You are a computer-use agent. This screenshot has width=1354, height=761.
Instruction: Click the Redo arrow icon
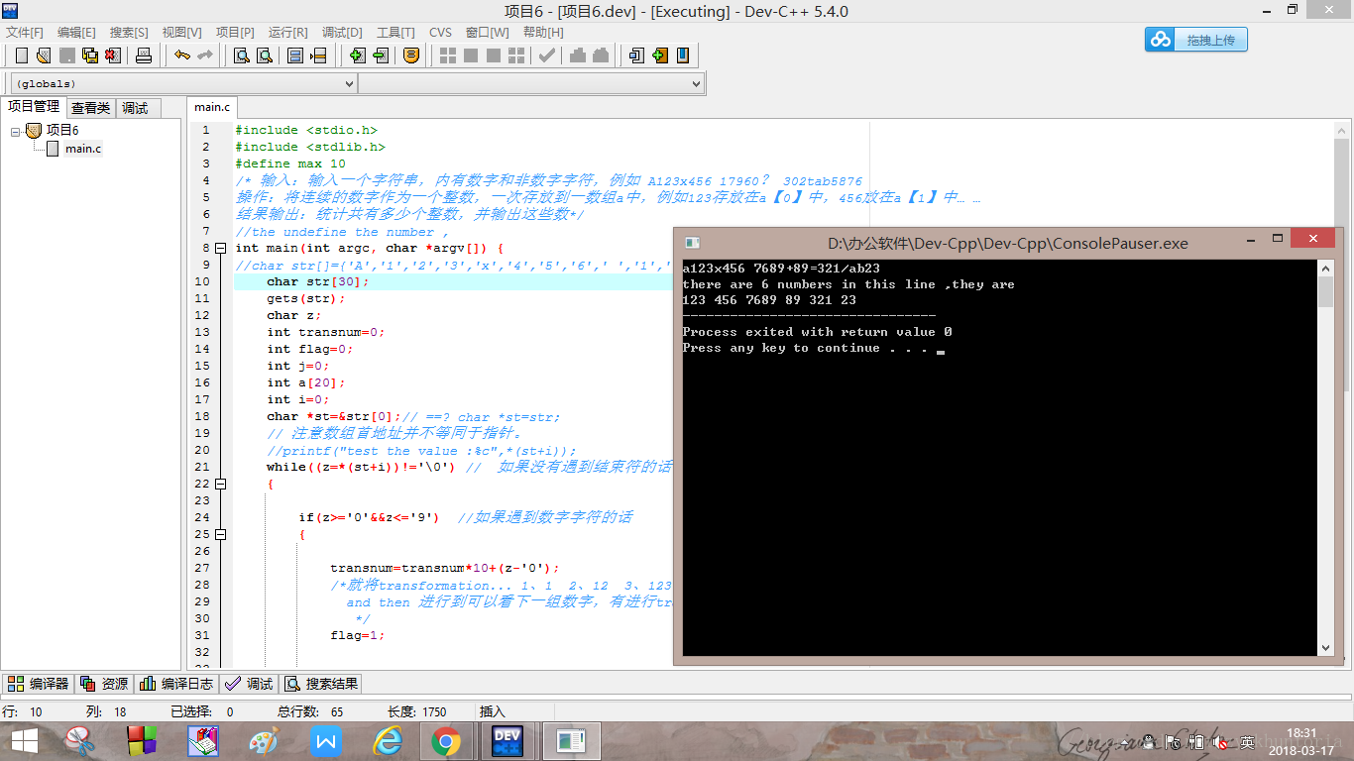click(x=205, y=55)
